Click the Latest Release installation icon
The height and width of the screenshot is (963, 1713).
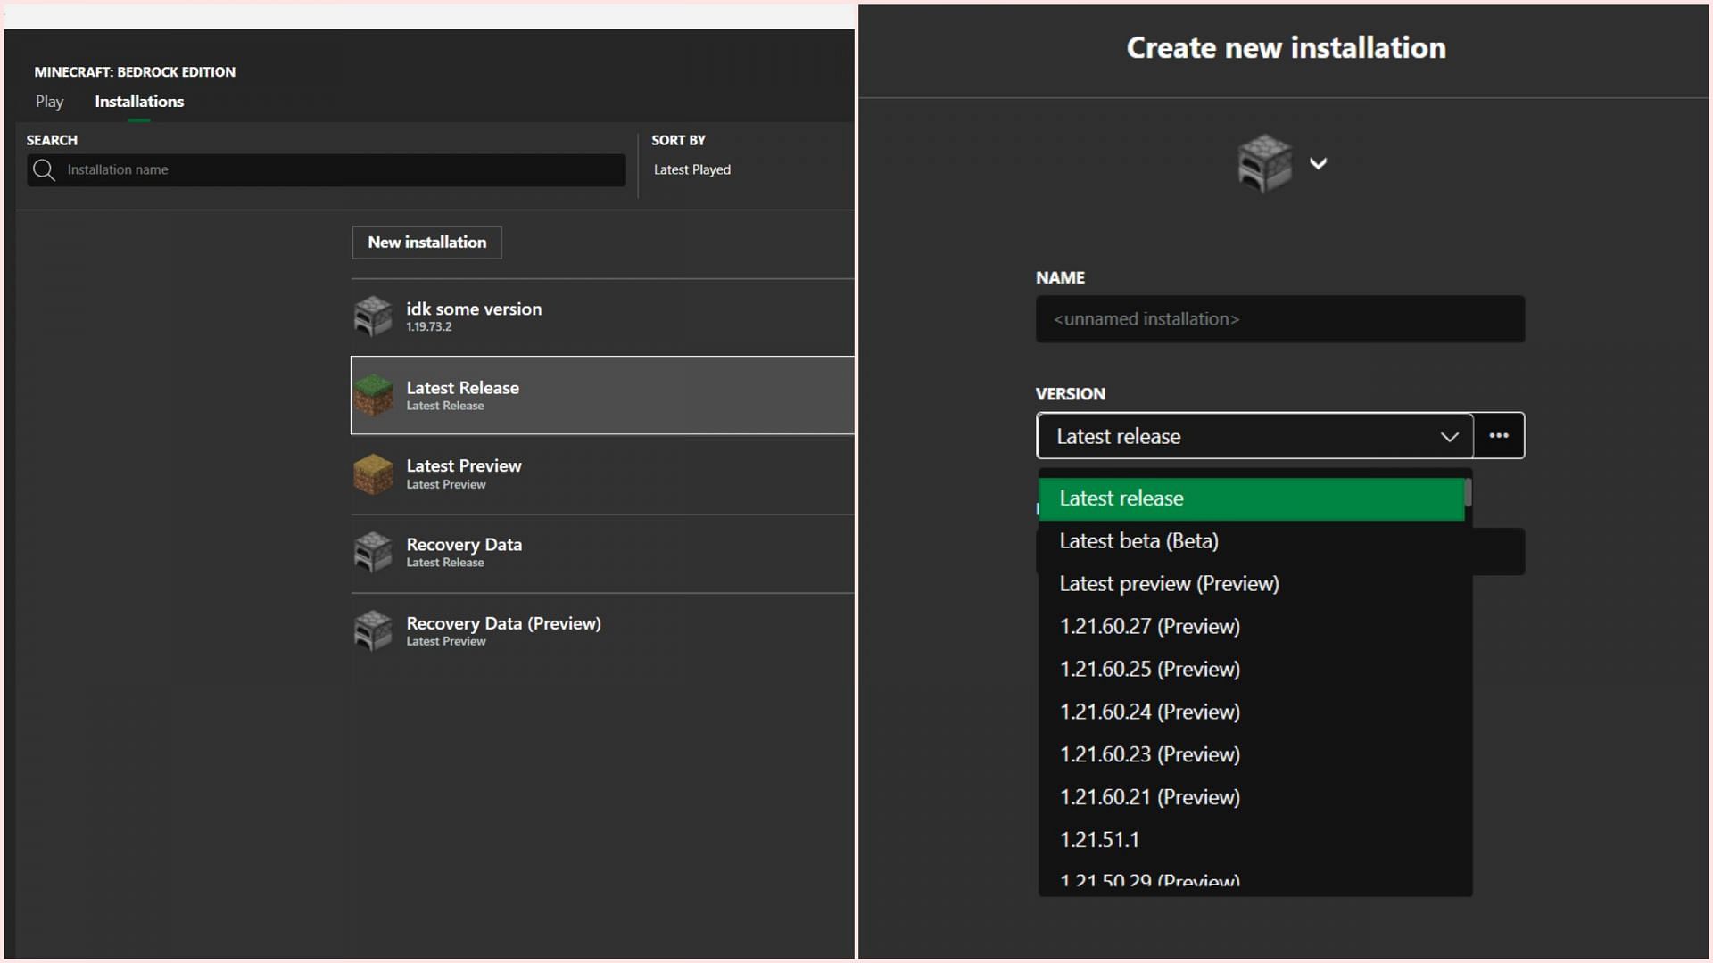pyautogui.click(x=373, y=395)
